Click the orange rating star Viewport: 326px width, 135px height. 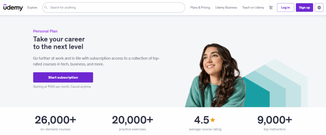213,120
